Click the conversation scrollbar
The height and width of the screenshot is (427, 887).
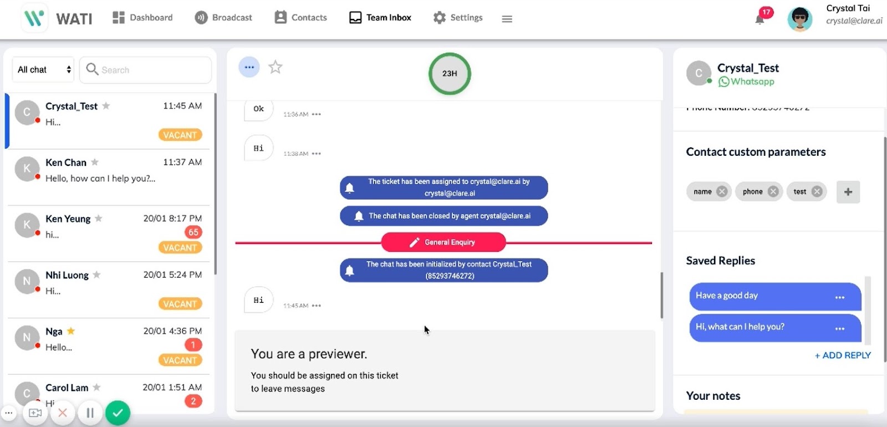(x=661, y=295)
